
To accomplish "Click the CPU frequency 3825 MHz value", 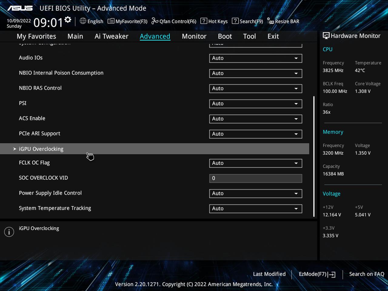I will point(333,70).
